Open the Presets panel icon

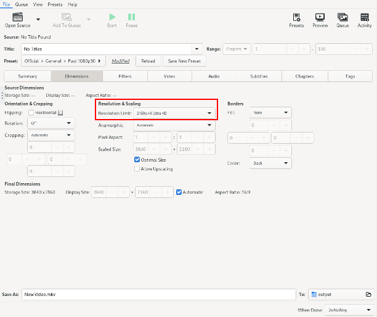(x=296, y=17)
